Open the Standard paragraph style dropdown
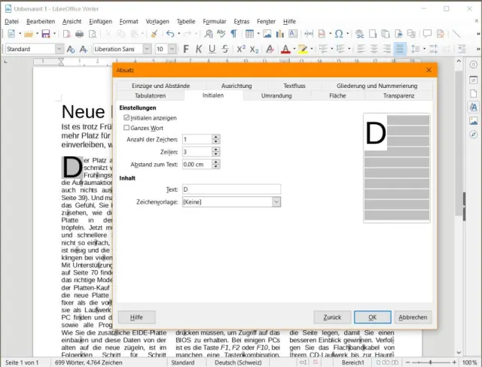 (59, 49)
